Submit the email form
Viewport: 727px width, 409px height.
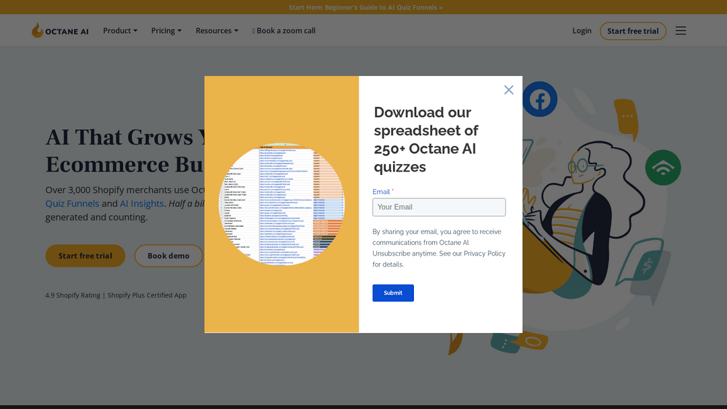click(x=393, y=293)
